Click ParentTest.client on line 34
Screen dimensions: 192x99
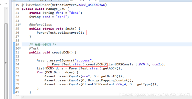pos(68,64)
